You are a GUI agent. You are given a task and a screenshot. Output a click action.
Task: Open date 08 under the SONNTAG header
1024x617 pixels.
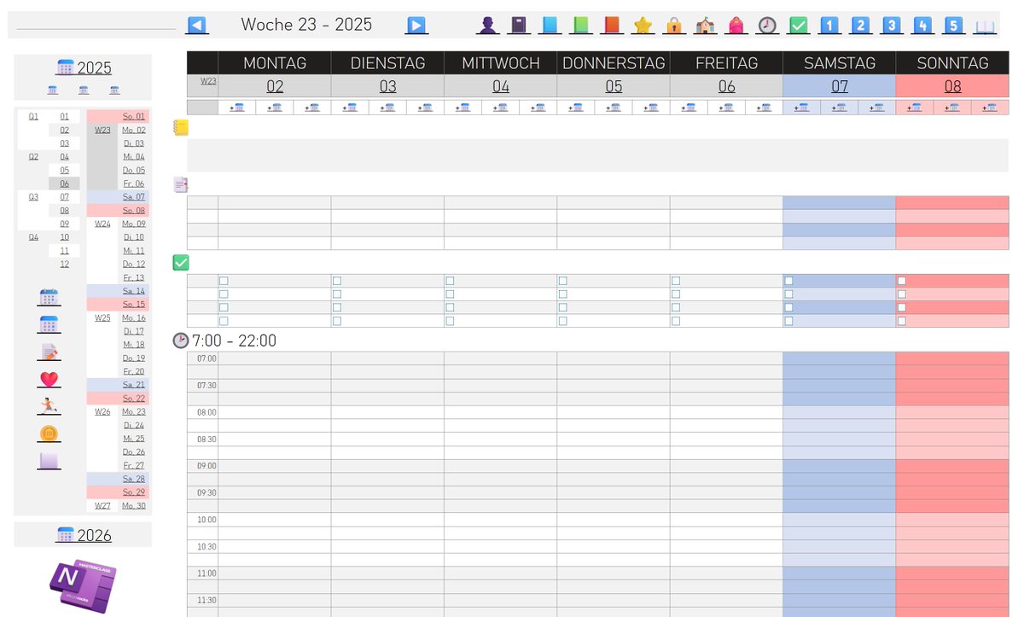coord(952,86)
